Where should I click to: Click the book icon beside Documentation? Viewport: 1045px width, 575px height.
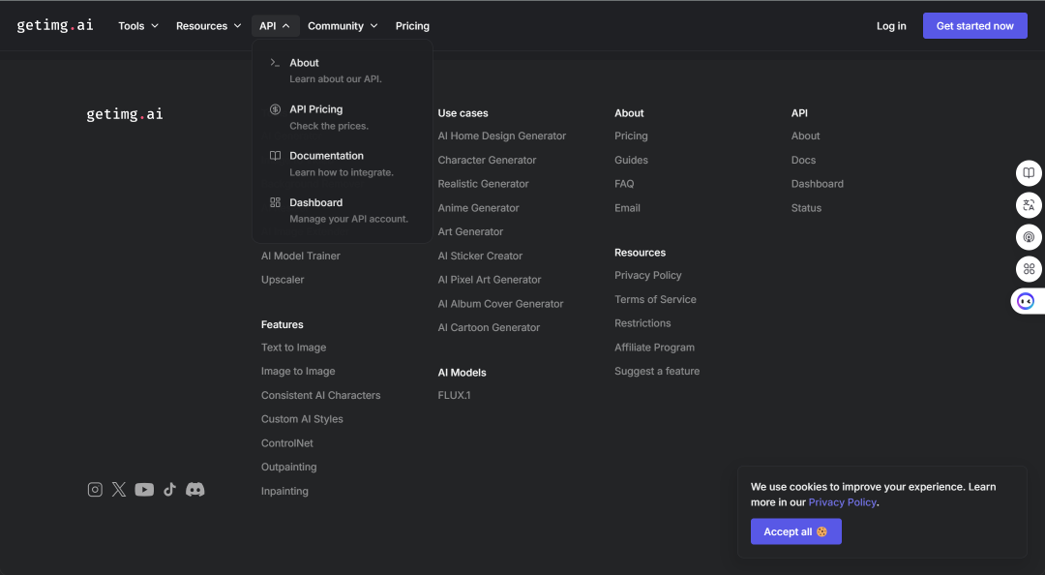coord(275,156)
